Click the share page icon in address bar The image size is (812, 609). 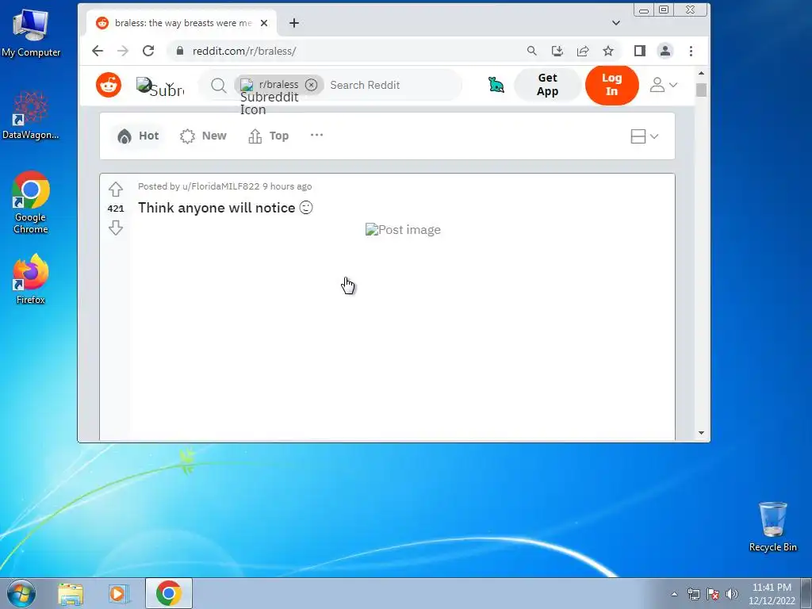pyautogui.click(x=583, y=51)
